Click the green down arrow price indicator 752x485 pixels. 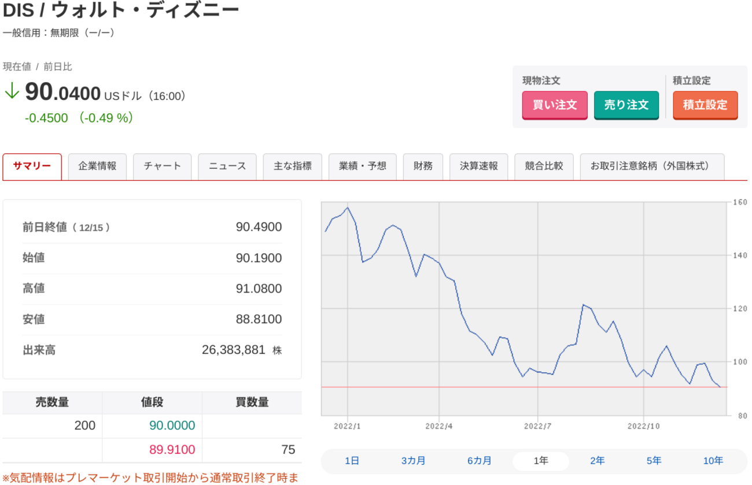coord(12,91)
